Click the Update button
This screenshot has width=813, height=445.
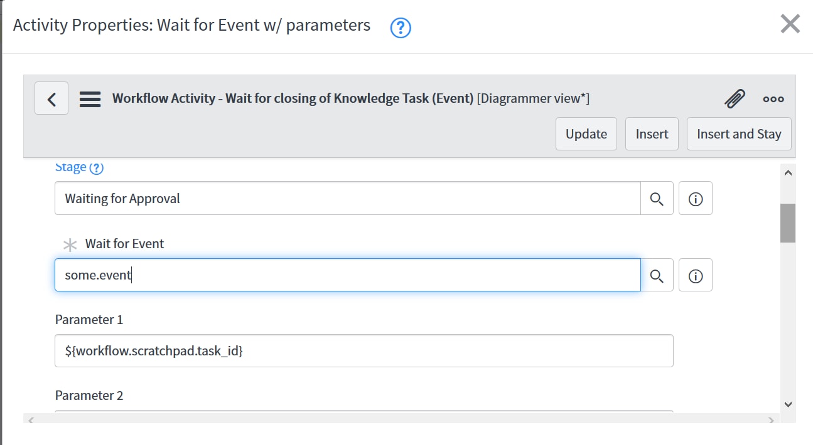(586, 133)
